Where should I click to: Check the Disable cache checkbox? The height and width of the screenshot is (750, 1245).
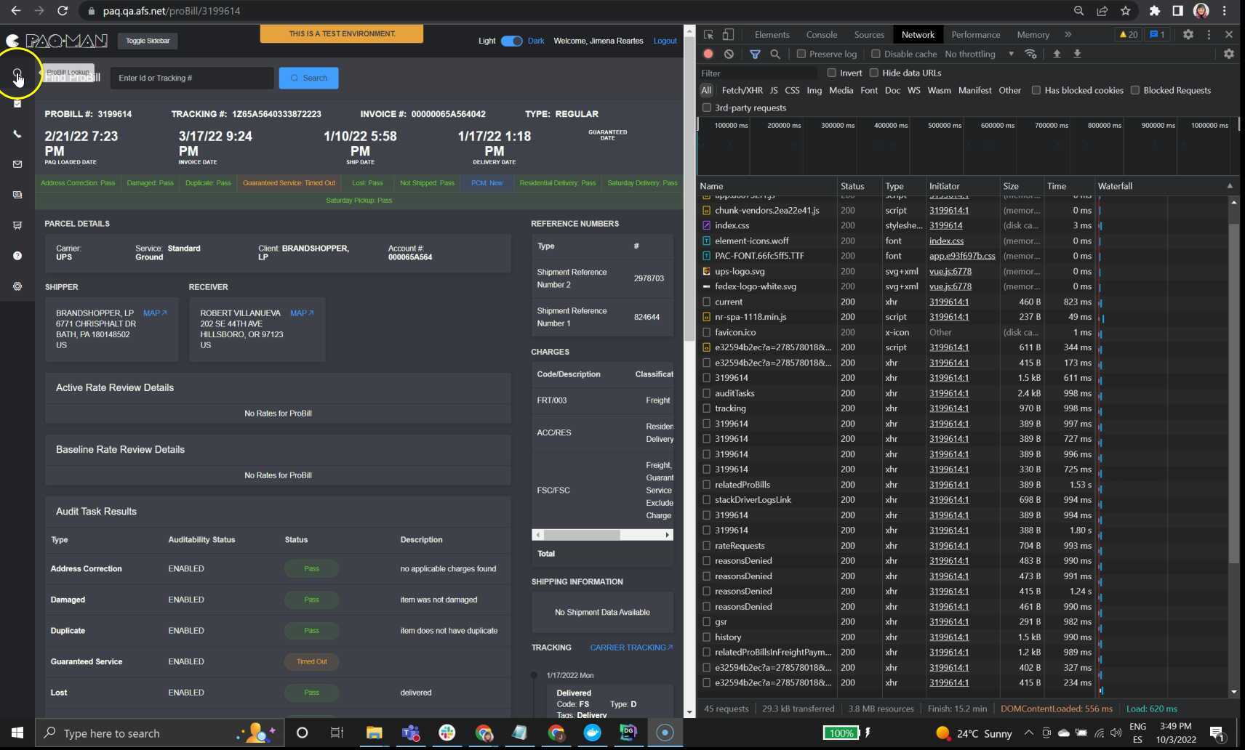[876, 54]
